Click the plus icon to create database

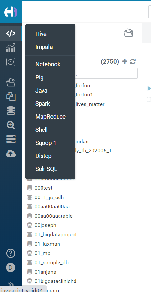[125, 61]
